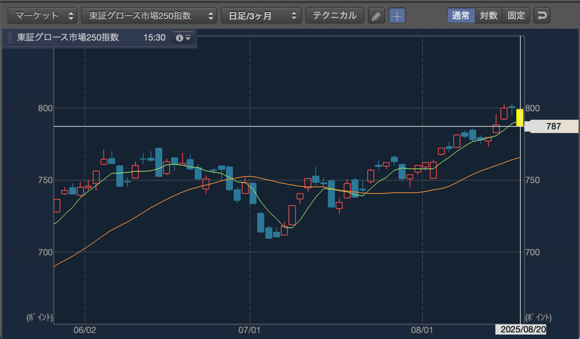
Task: Click the 07/01 date axis label
Action: 249,330
